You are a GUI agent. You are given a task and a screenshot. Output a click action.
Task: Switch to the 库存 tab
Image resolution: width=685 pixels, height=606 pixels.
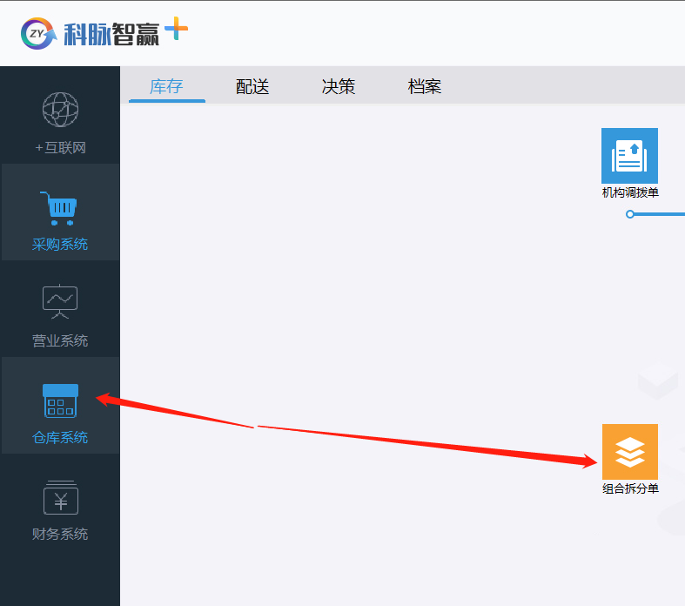166,86
